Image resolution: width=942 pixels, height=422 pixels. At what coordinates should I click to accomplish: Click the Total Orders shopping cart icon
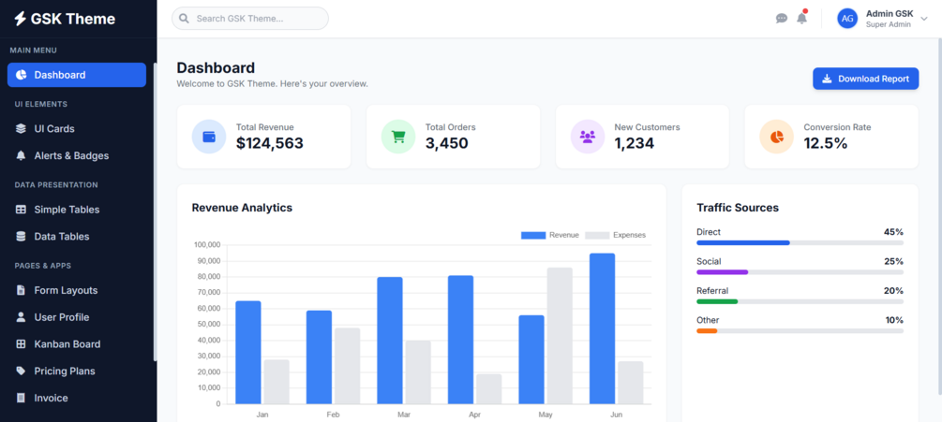click(x=398, y=137)
